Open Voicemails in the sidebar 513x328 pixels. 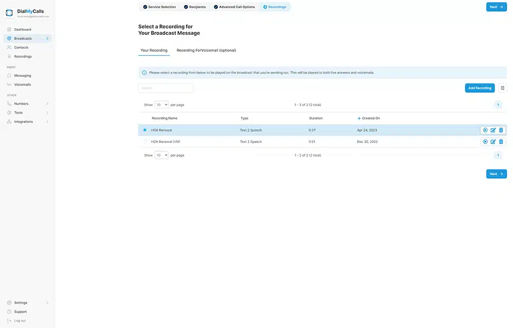[23, 85]
